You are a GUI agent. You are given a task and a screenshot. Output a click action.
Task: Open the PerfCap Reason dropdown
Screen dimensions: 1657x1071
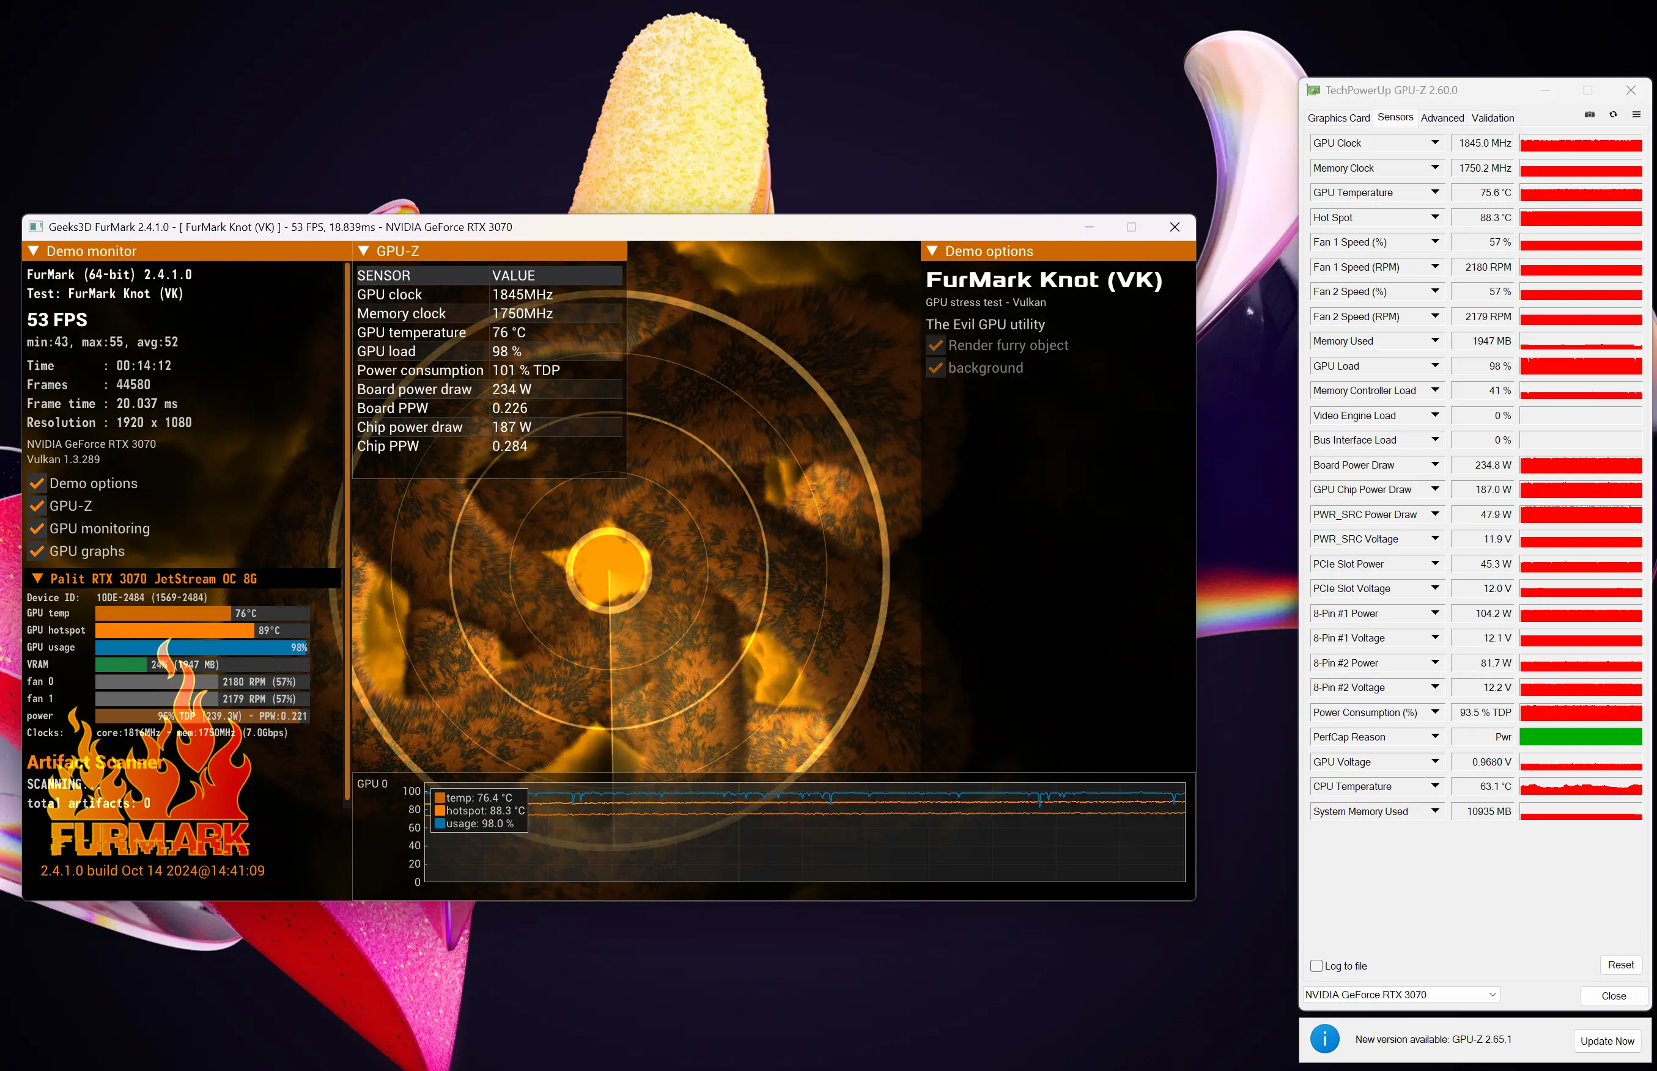pos(1435,736)
